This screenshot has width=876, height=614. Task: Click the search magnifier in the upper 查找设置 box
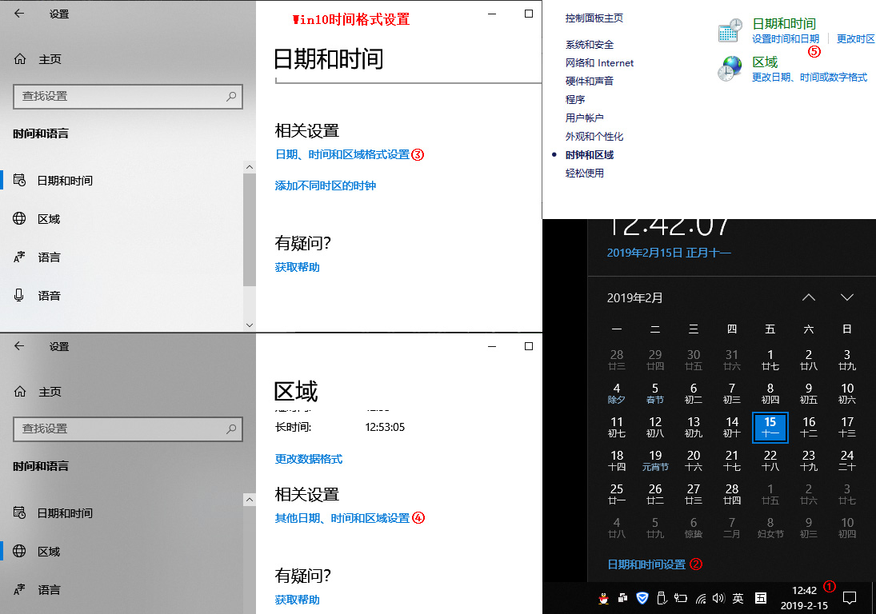(x=230, y=97)
